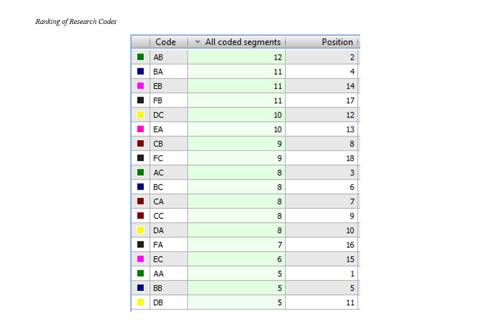Click the code name FB
This screenshot has height=334, width=481.
tap(158, 101)
